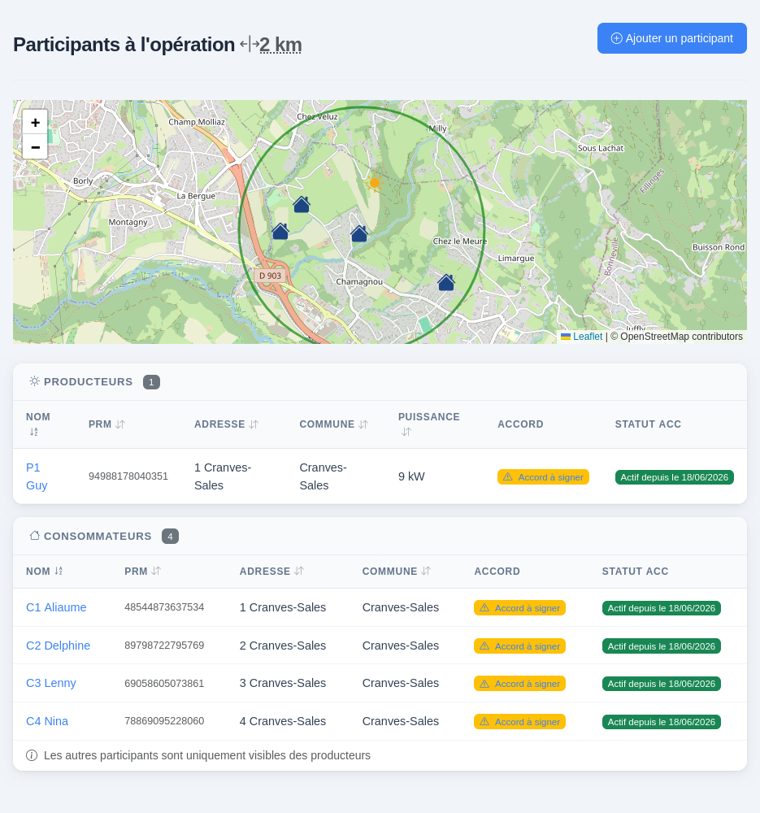Click the perimeter arrows icon beside 2 km
Image resolution: width=760 pixels, height=813 pixels.
point(250,44)
